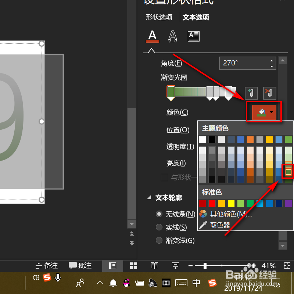Click top-right resize handle of text box

42,44
